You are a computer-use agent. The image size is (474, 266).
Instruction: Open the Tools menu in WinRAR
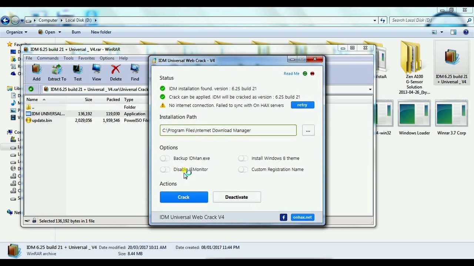[x=69, y=58]
